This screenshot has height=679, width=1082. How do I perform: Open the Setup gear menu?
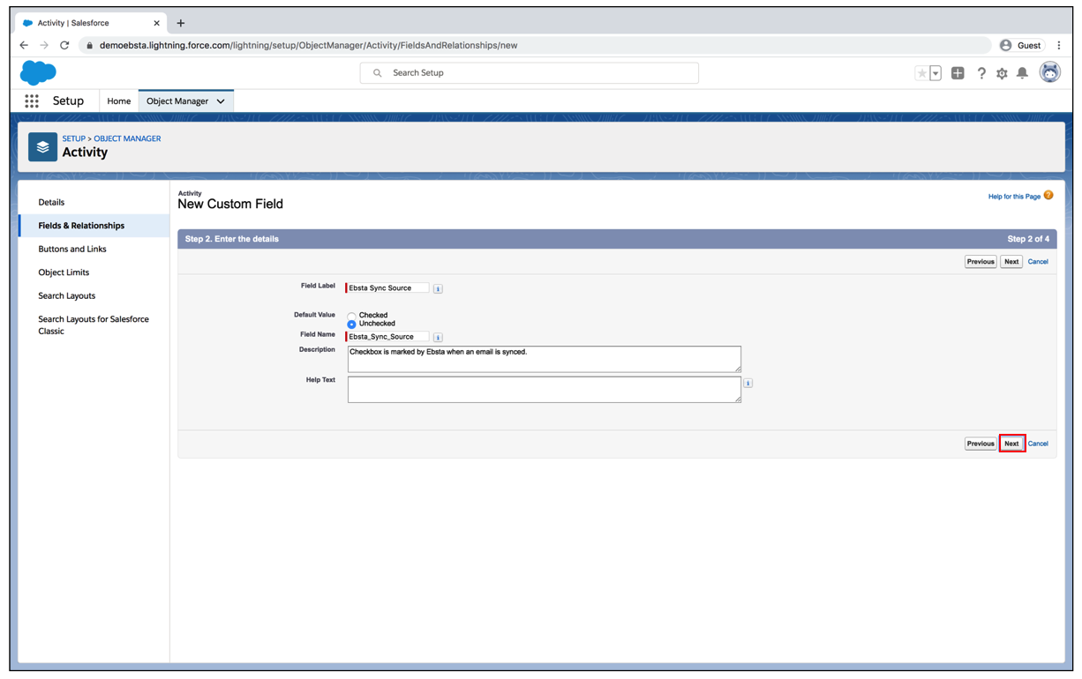[1002, 73]
